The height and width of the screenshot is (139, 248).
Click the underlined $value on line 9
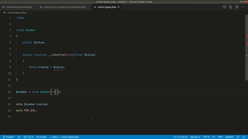click(x=58, y=67)
